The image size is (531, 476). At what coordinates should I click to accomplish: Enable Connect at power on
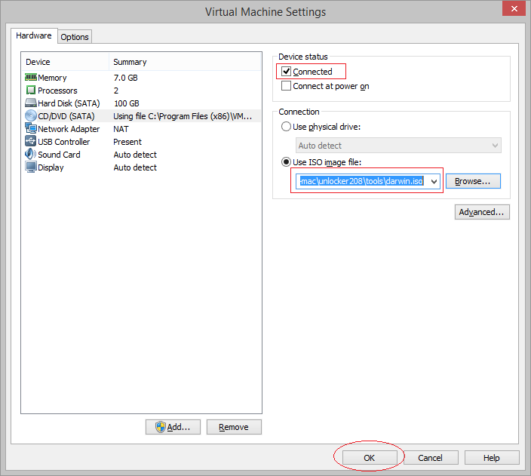(x=286, y=86)
